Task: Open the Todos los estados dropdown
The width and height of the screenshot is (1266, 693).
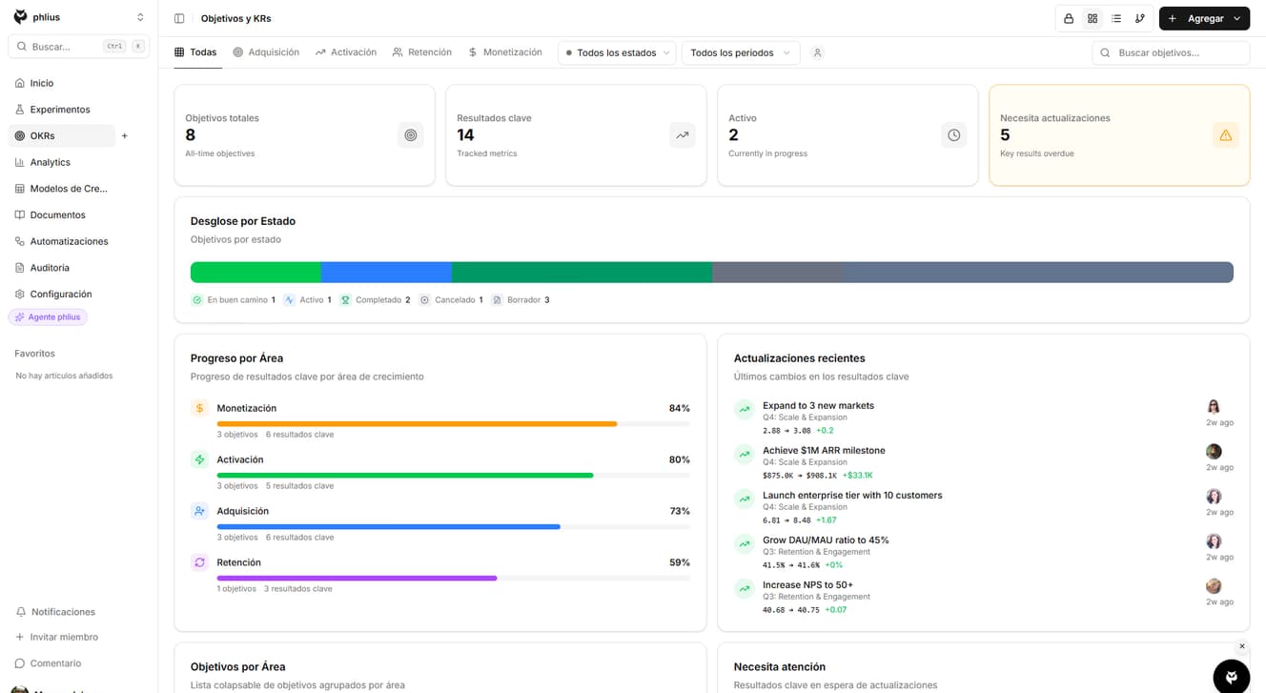Action: (617, 52)
